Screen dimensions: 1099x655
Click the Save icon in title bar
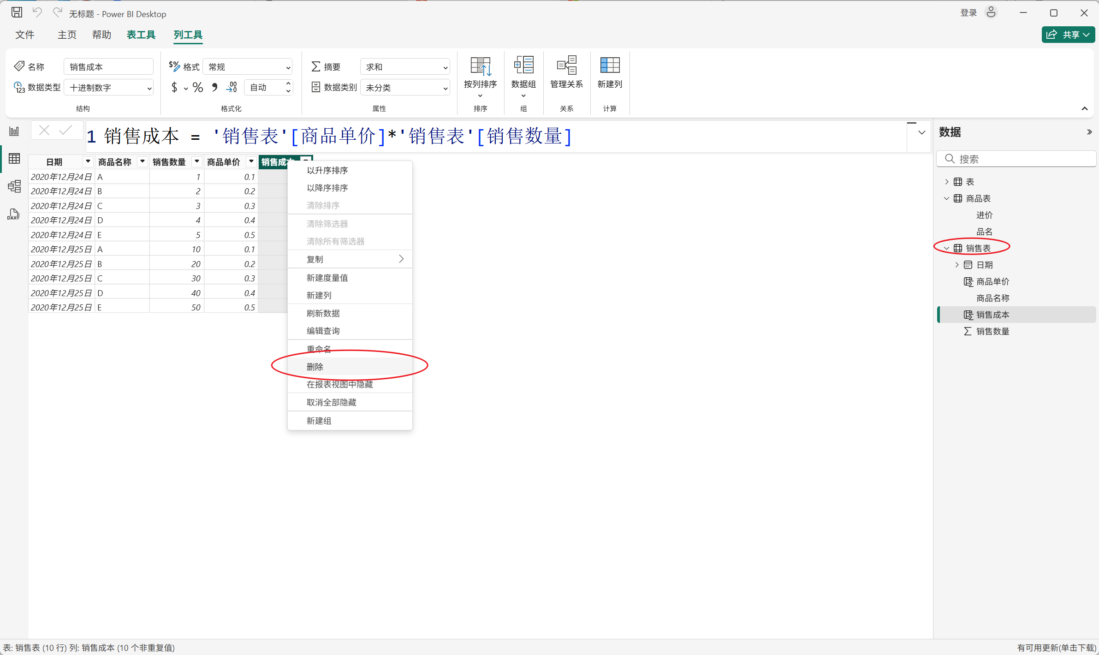17,12
